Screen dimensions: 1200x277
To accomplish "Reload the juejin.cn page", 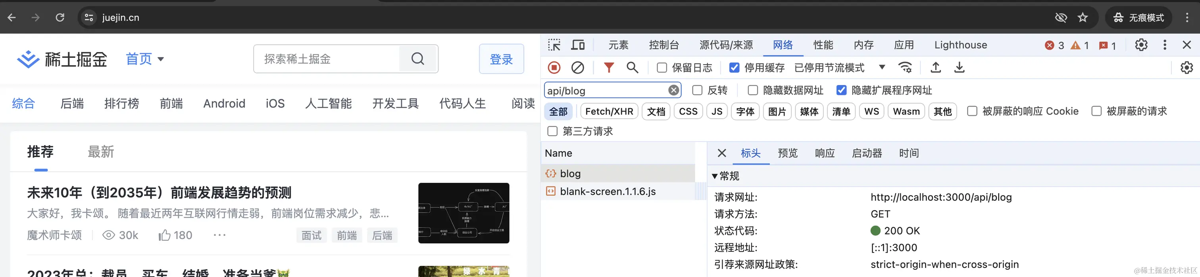I will [x=60, y=18].
